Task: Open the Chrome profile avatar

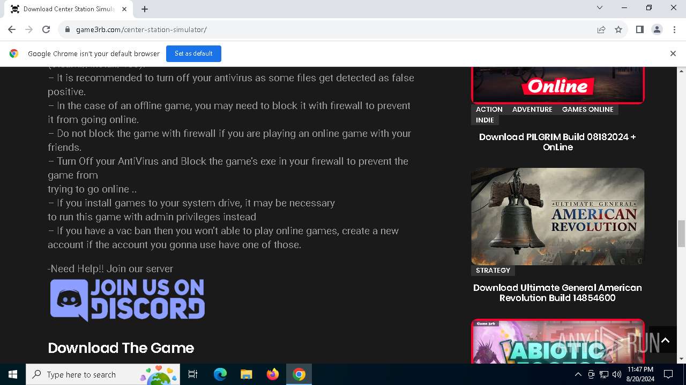Action: pos(657,29)
